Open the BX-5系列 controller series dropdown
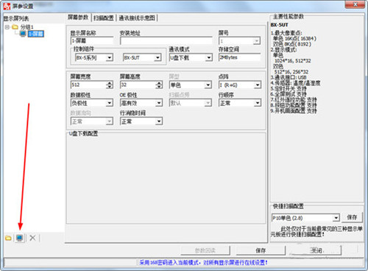 click(110, 57)
